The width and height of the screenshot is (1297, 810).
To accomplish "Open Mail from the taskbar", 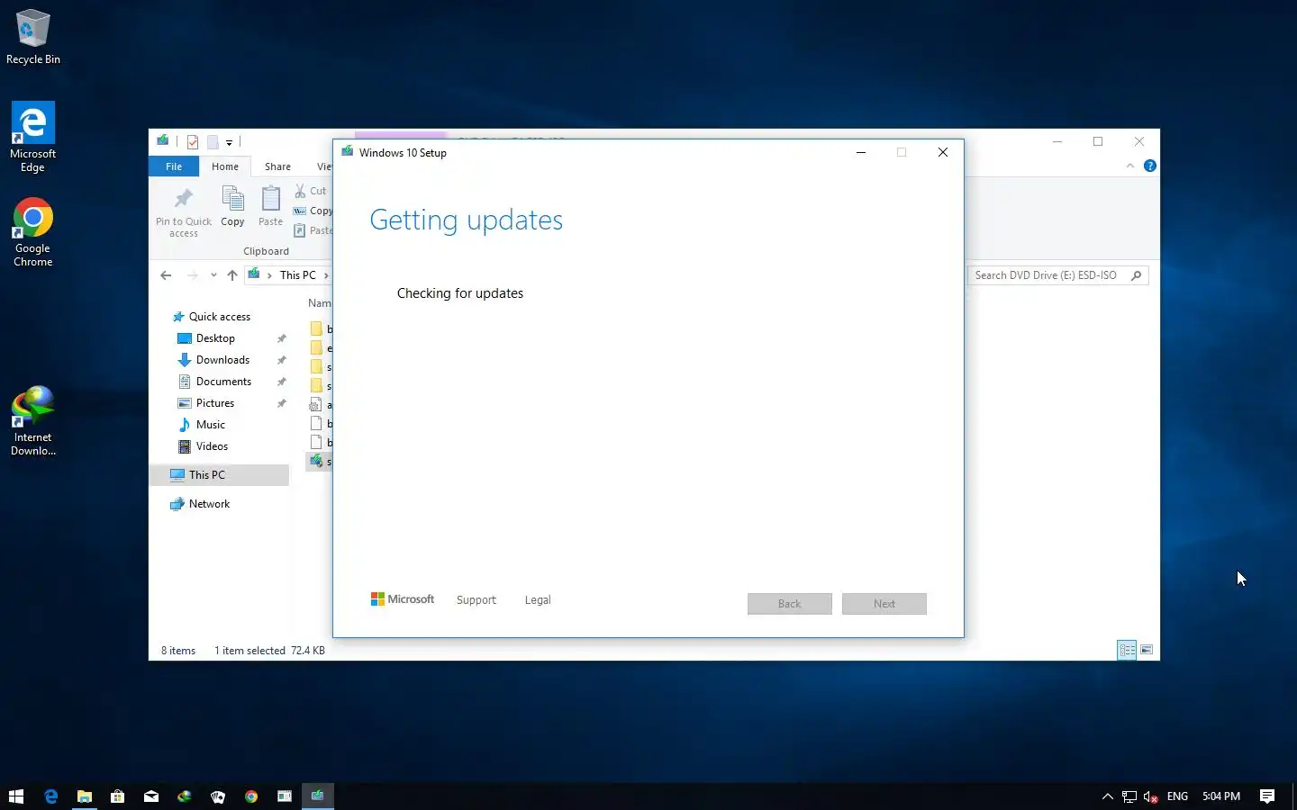I will point(150,796).
